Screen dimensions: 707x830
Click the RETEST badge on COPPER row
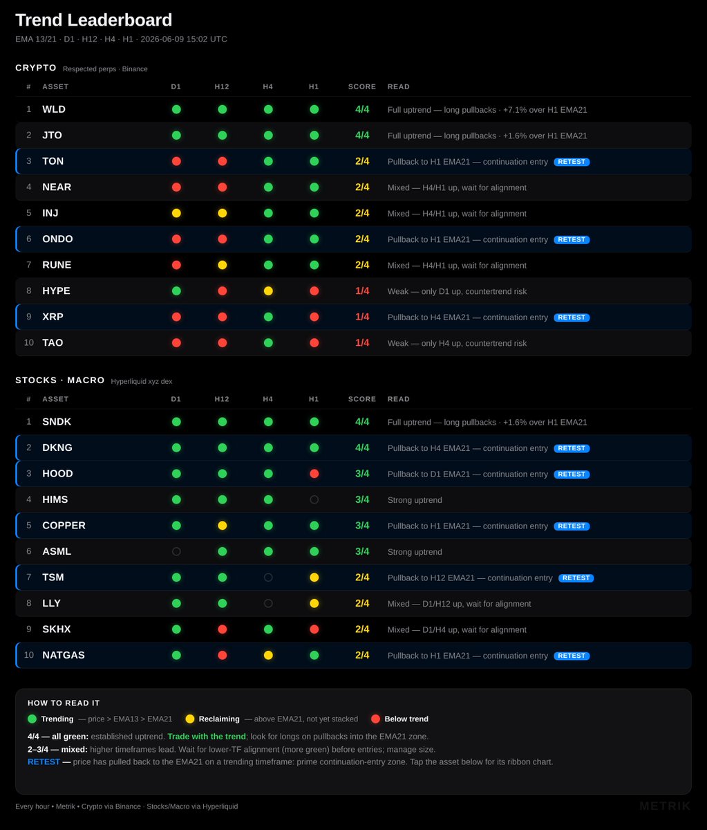[572, 526]
